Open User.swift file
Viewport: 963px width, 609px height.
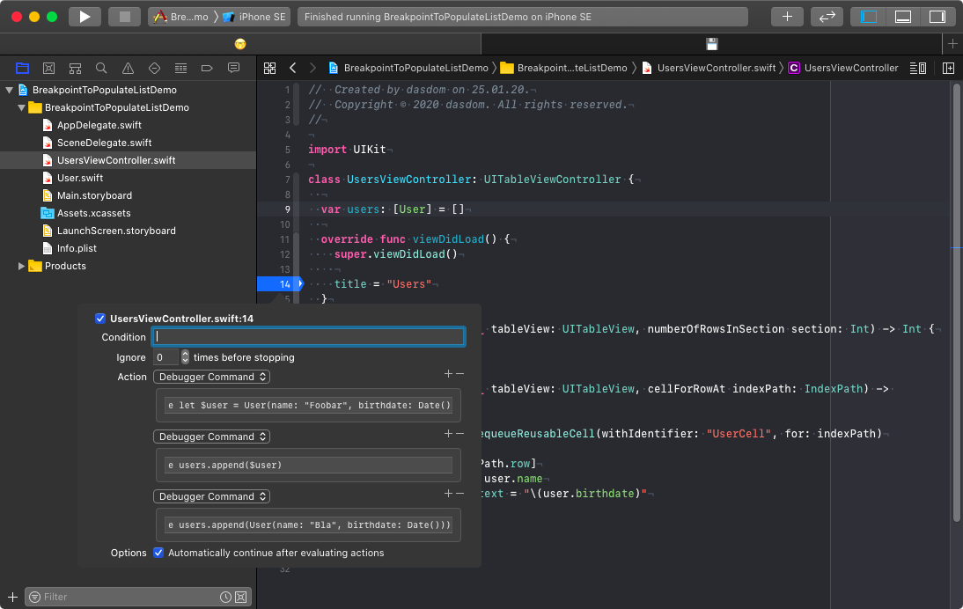click(x=80, y=178)
